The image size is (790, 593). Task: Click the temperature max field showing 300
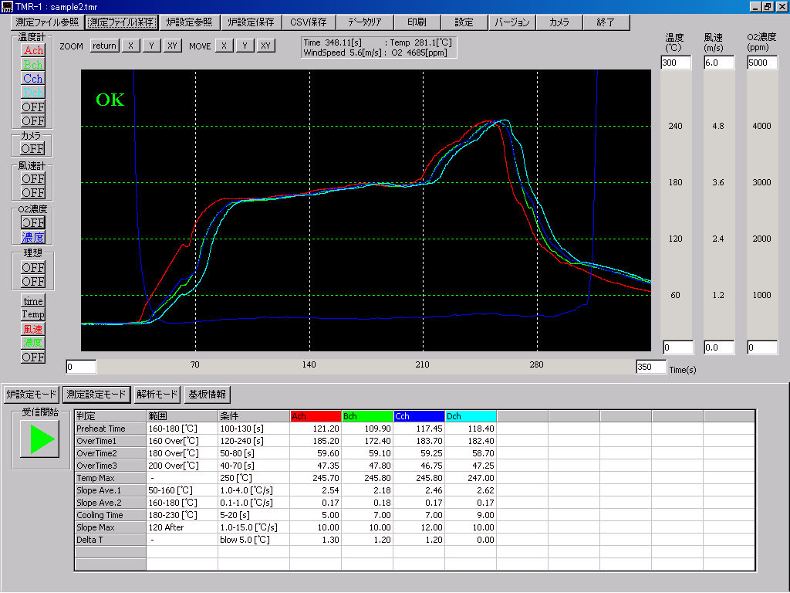pyautogui.click(x=676, y=63)
